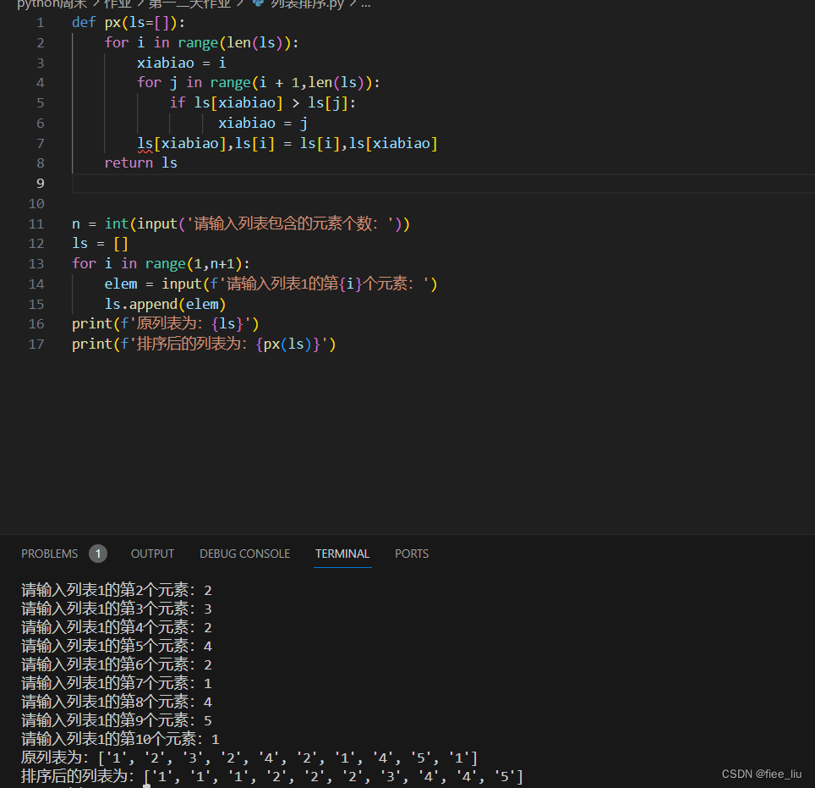Click 'if ls[xiabiao] > ls[j]:' line
The width and height of the screenshot is (815, 788).
263,103
